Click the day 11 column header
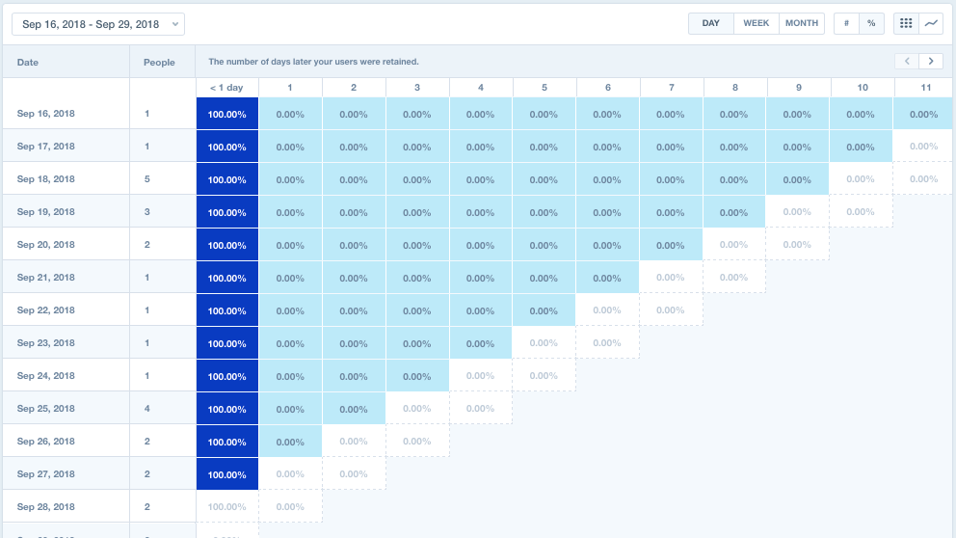956x538 pixels. [x=925, y=88]
